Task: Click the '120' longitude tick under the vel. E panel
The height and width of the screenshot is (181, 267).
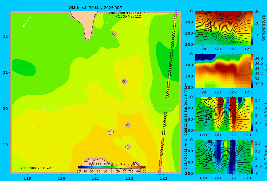Action: point(203,178)
